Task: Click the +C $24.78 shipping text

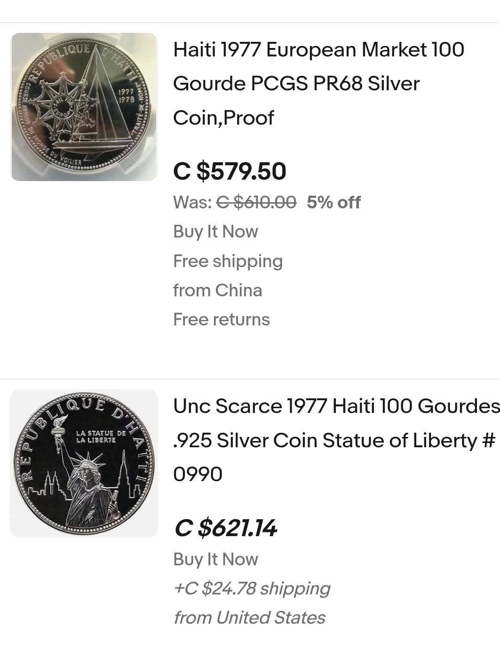Action: coord(252,589)
